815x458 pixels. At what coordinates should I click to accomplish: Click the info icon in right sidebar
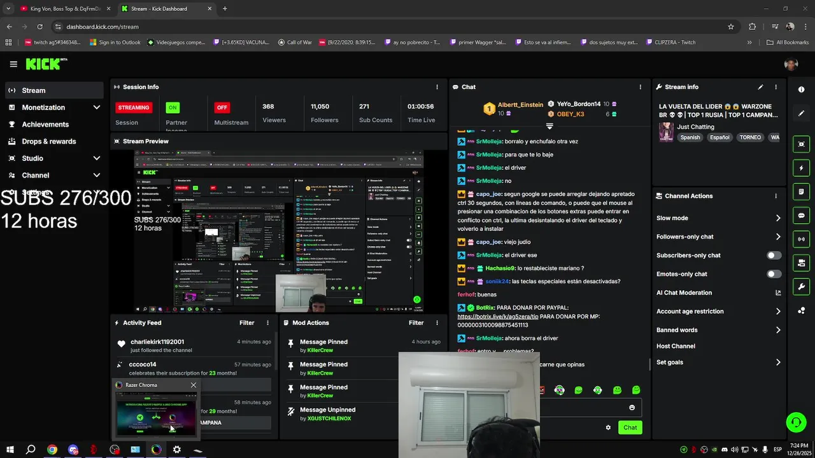tap(801, 90)
